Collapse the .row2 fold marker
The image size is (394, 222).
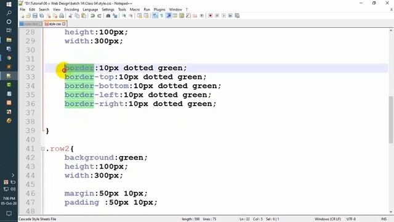click(42, 149)
